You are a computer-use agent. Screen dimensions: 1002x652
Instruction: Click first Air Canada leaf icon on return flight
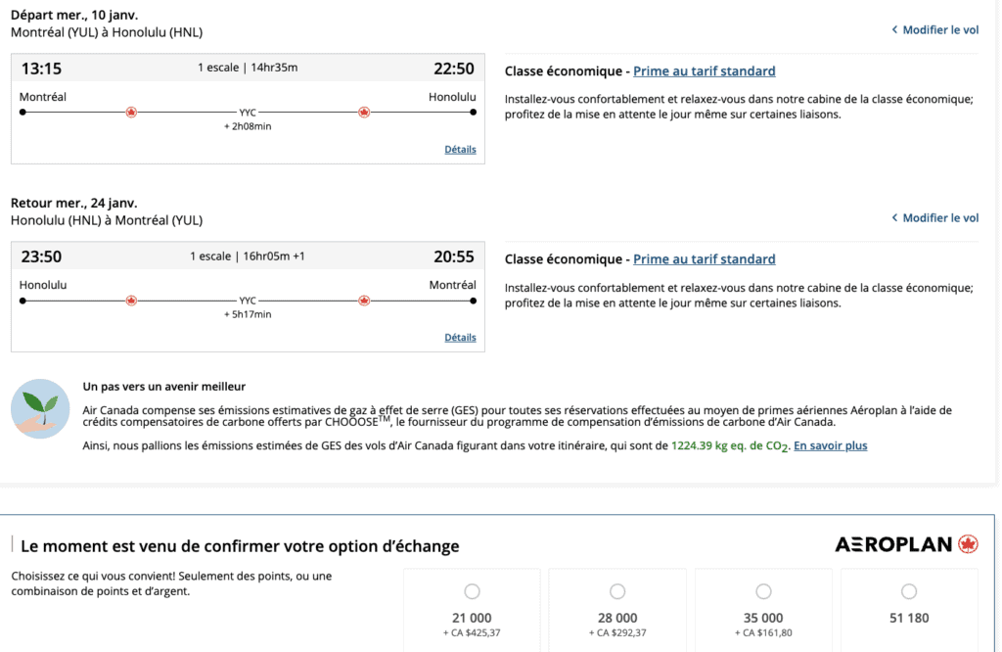point(131,301)
